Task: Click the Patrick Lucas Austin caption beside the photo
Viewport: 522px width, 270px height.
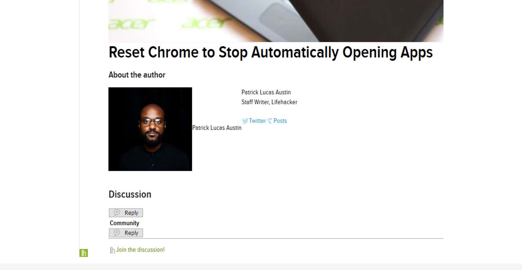Action: click(x=217, y=128)
